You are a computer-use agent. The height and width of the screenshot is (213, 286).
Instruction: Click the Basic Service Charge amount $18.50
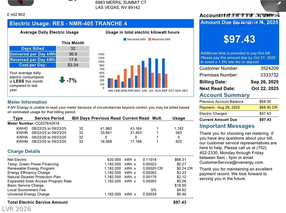180,185
